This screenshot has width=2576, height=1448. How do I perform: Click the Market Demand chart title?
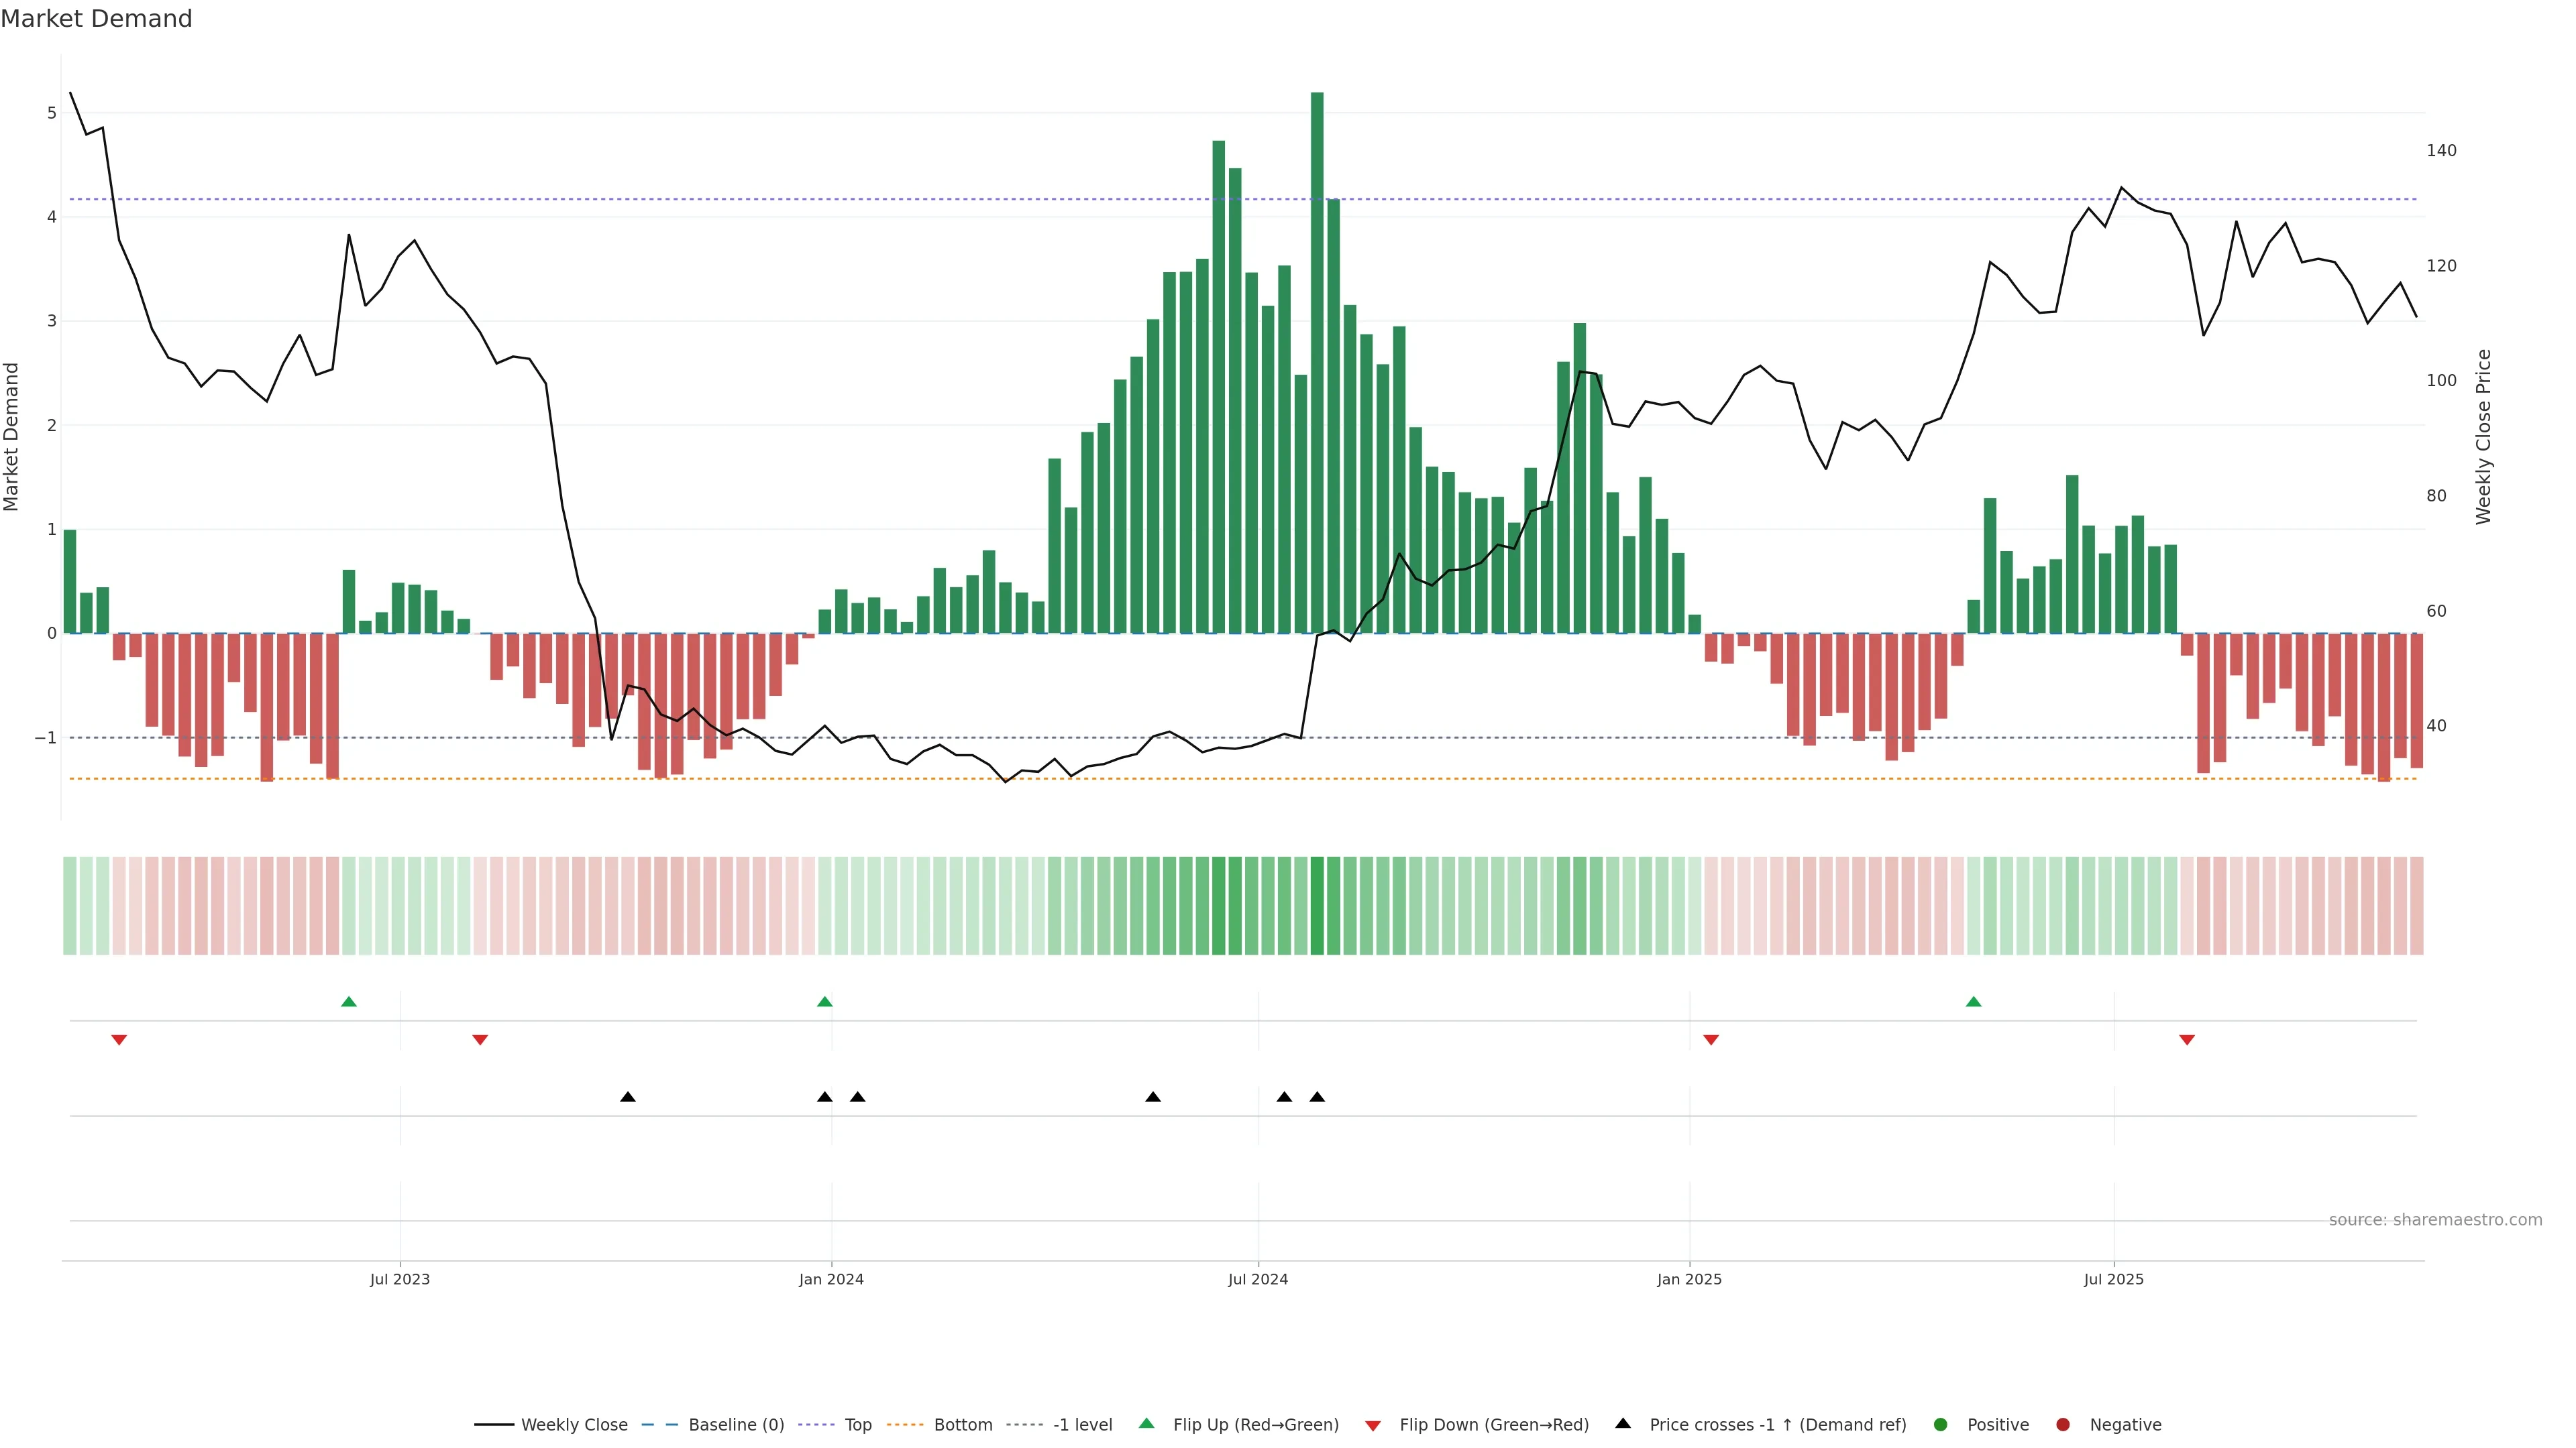96,19
